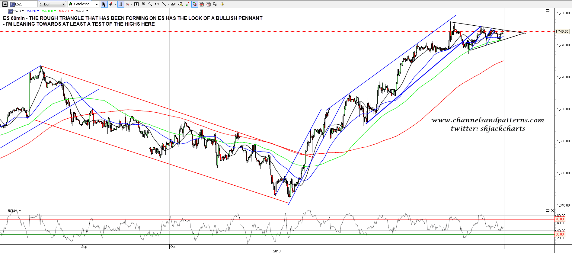Close the RSI indicator pane

tap(552, 210)
